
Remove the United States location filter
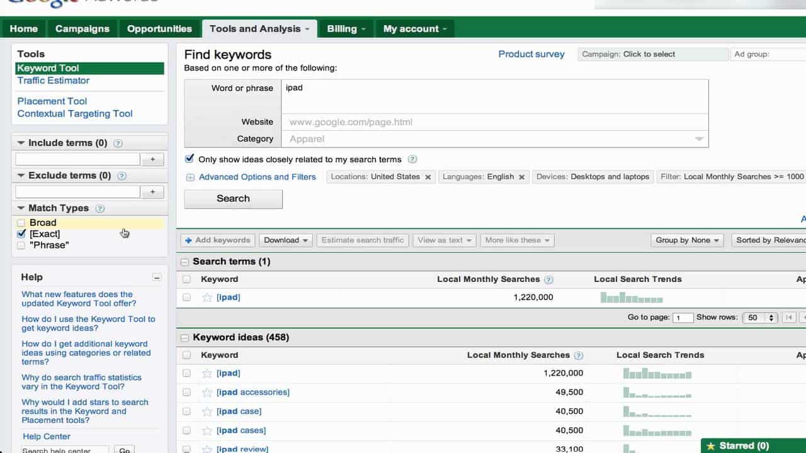click(x=428, y=177)
